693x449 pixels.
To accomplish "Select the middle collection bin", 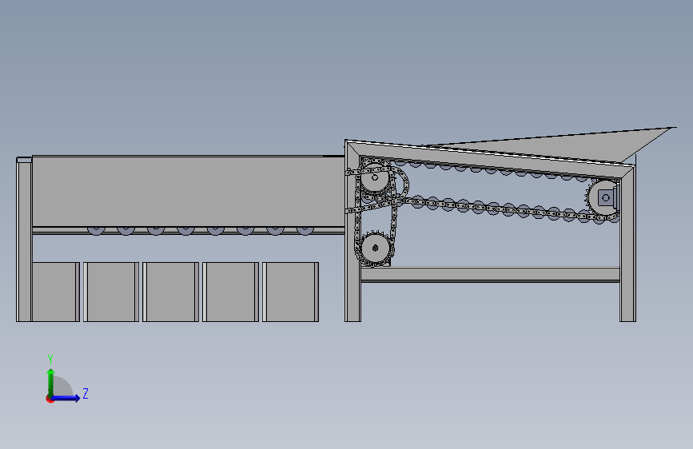I will click(170, 292).
